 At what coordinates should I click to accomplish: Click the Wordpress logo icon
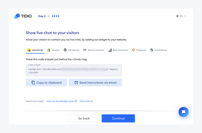pyautogui.click(x=65, y=50)
